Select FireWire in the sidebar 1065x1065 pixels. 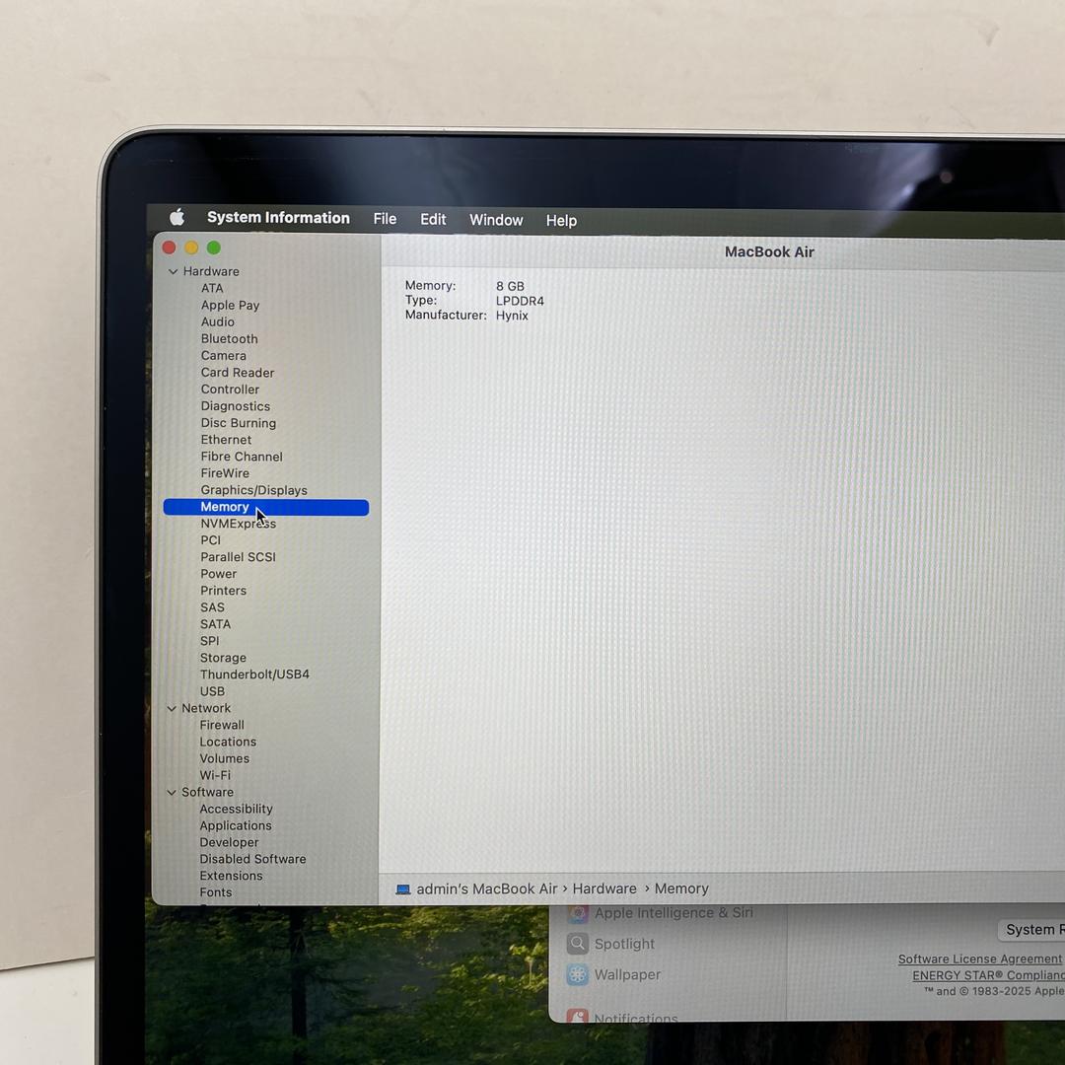pos(225,472)
